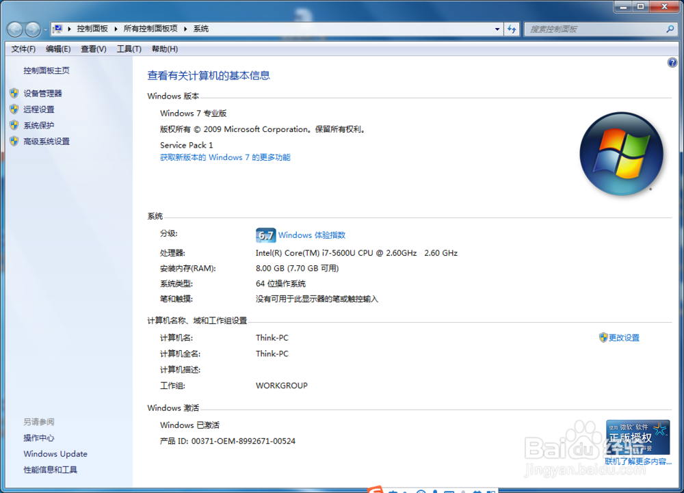Open the 工具(T) menu
The height and width of the screenshot is (493, 684).
(x=129, y=49)
